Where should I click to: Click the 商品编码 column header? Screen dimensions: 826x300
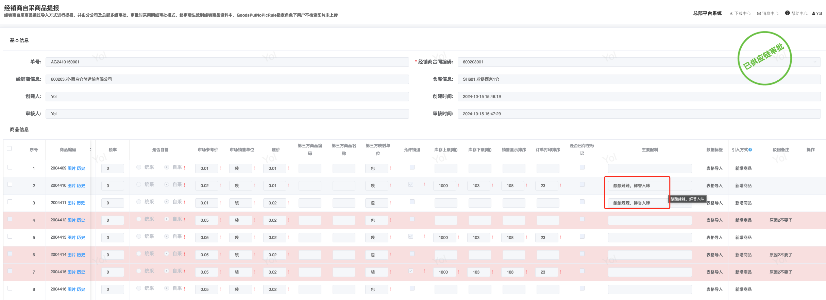tap(68, 150)
